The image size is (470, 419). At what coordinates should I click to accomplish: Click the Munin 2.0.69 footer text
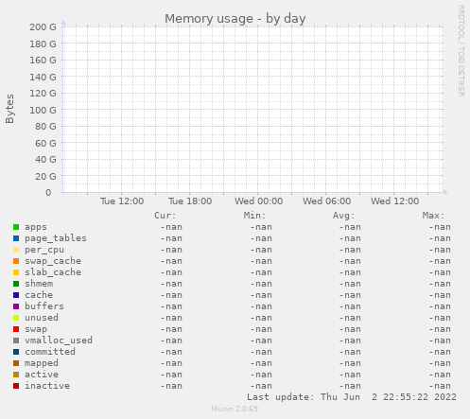click(x=235, y=409)
